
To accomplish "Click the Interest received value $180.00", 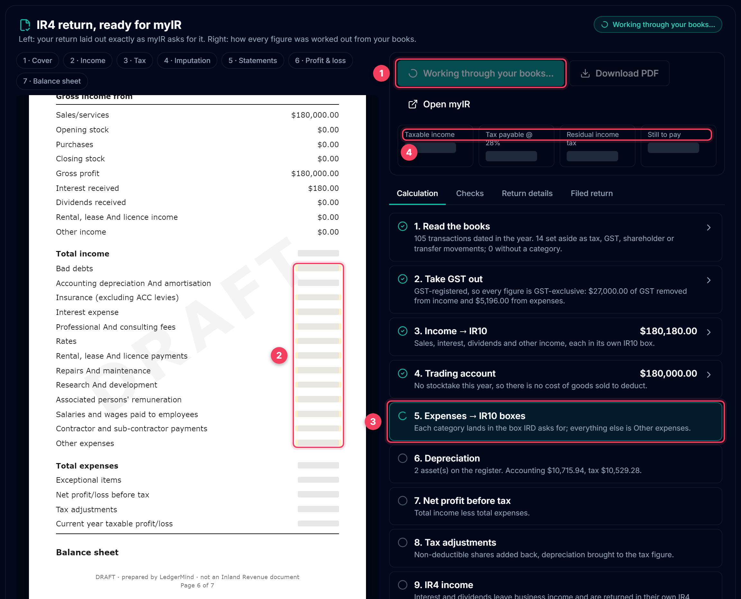I will coord(323,188).
